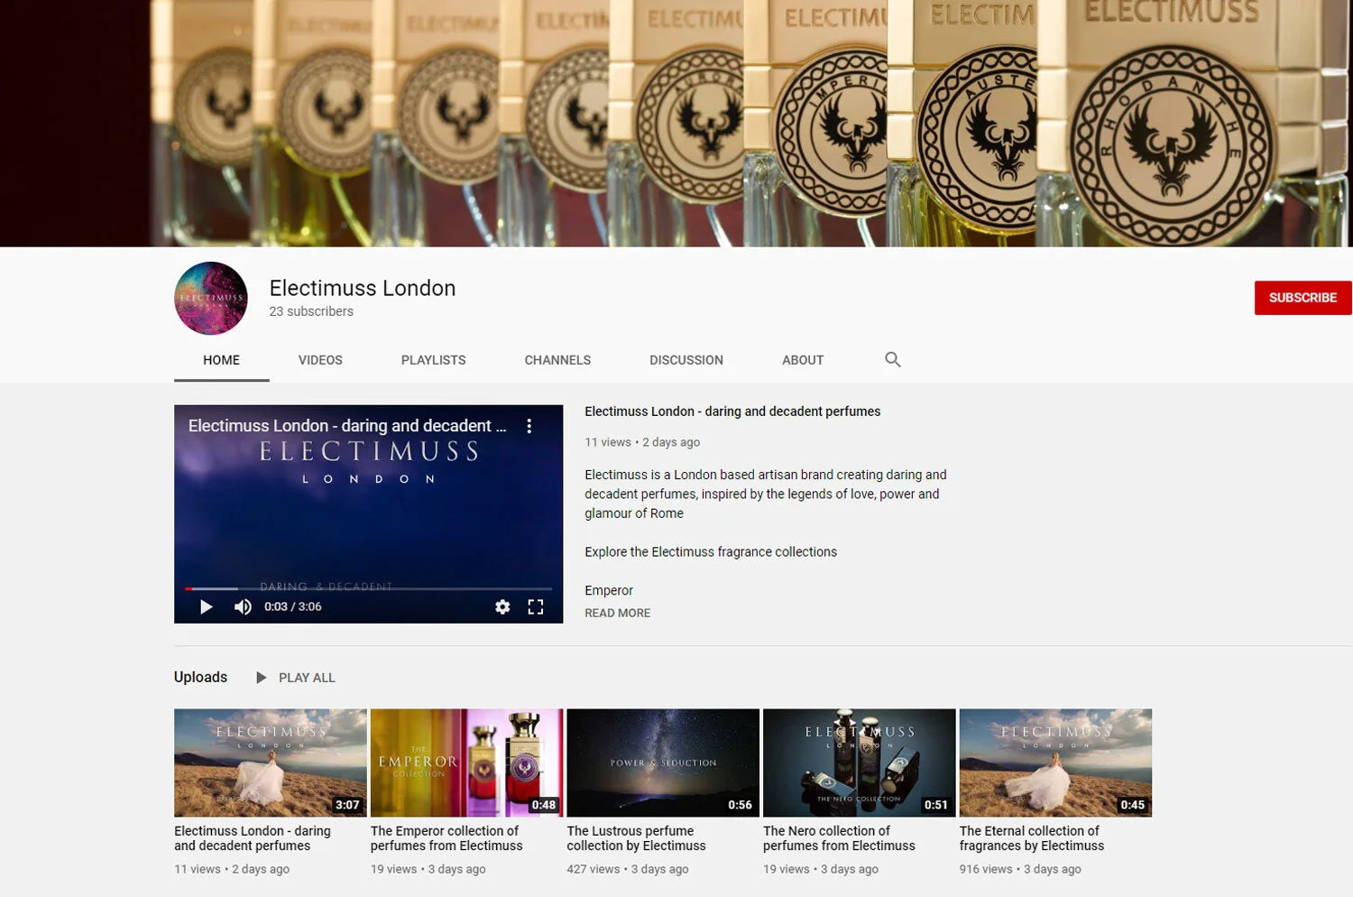Open the Channels tab
The image size is (1353, 897).
click(x=557, y=360)
